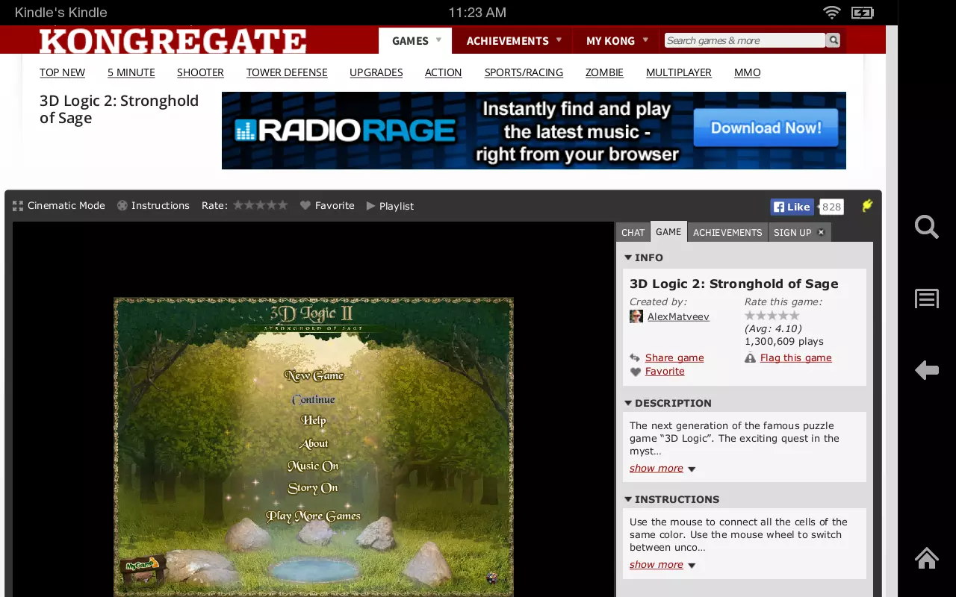The width and height of the screenshot is (956, 597).
Task: Close the SIGN UP tab with x
Action: [x=821, y=232]
